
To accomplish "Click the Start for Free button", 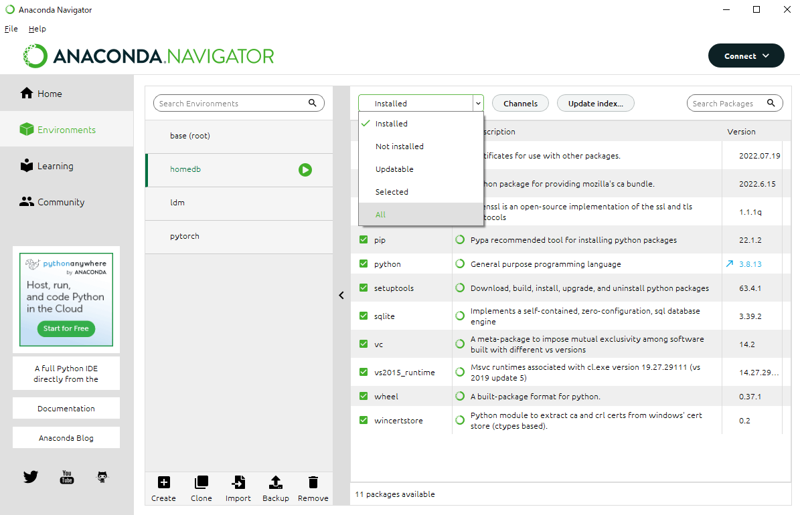I will 66,328.
